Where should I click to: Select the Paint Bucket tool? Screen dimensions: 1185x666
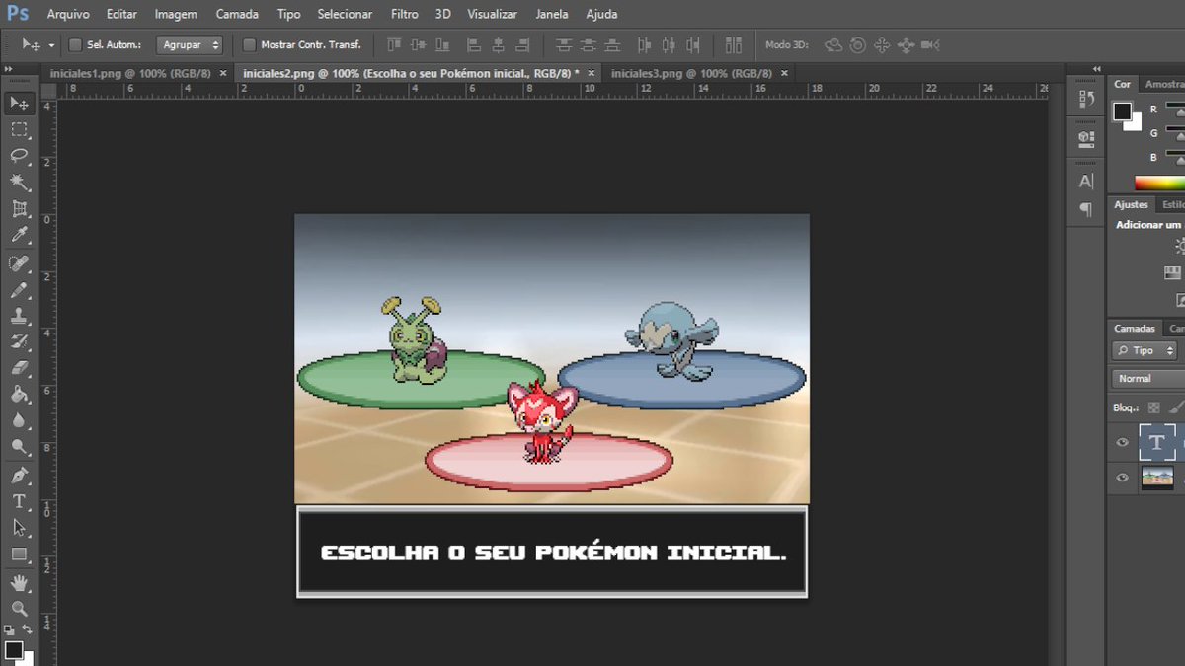coord(19,395)
